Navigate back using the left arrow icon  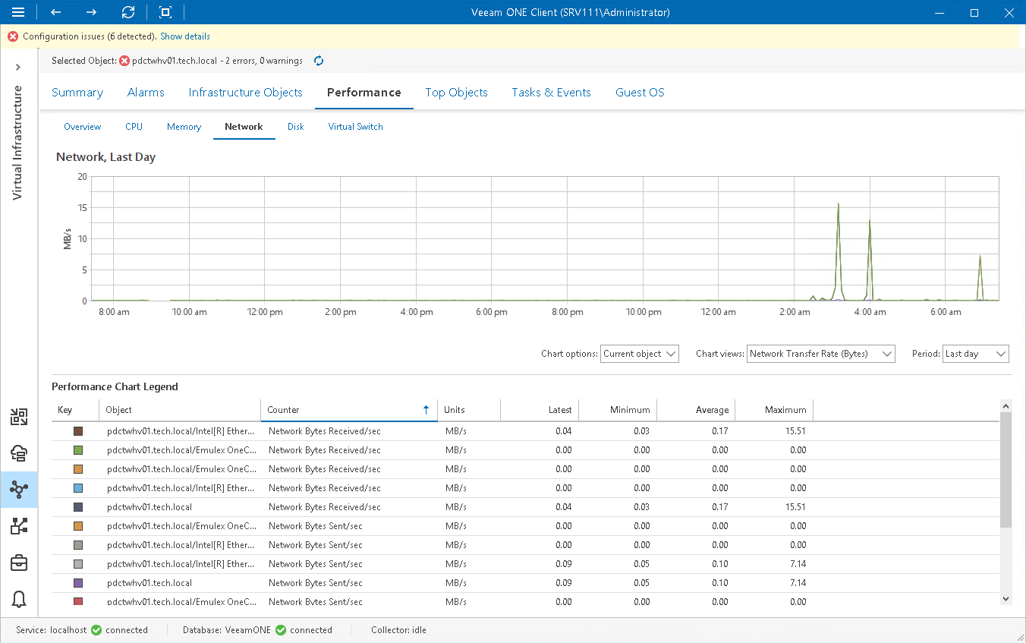(55, 12)
